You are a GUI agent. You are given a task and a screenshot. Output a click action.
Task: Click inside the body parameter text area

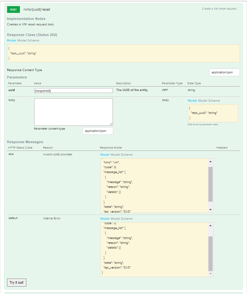click(x=73, y=112)
